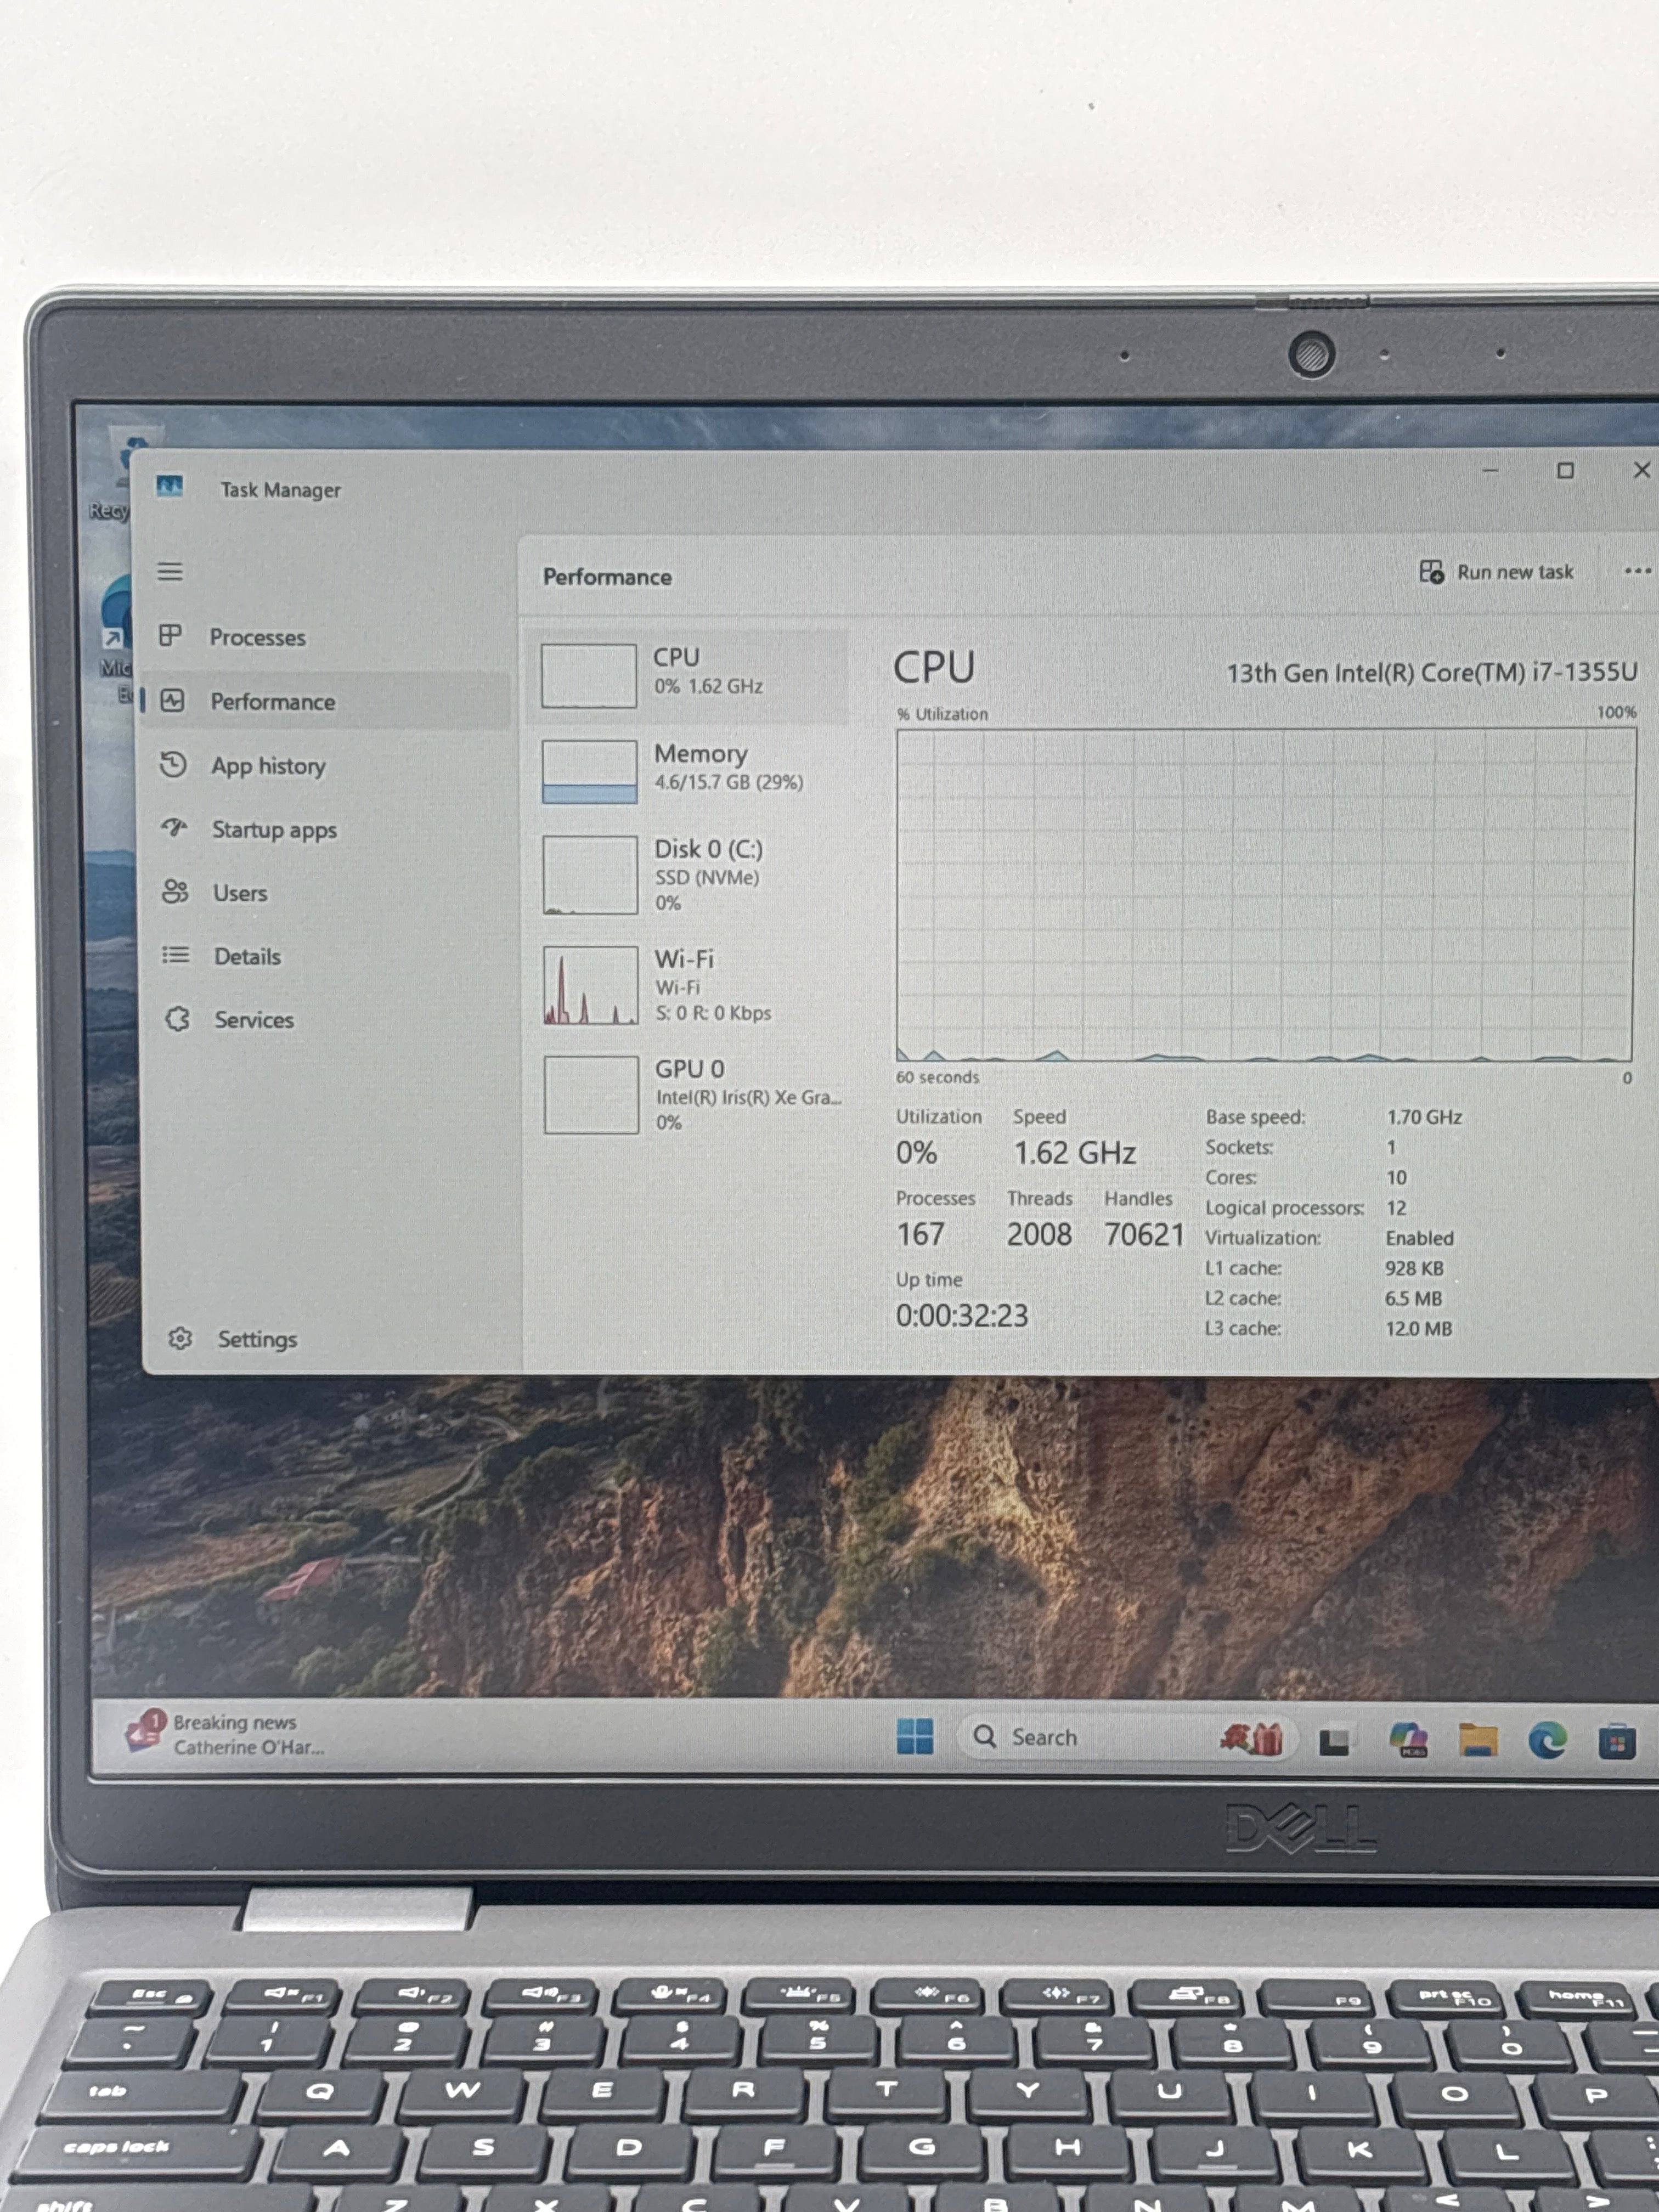Click the Threads value 2008
This screenshot has height=2212, width=1659.
point(1039,1234)
